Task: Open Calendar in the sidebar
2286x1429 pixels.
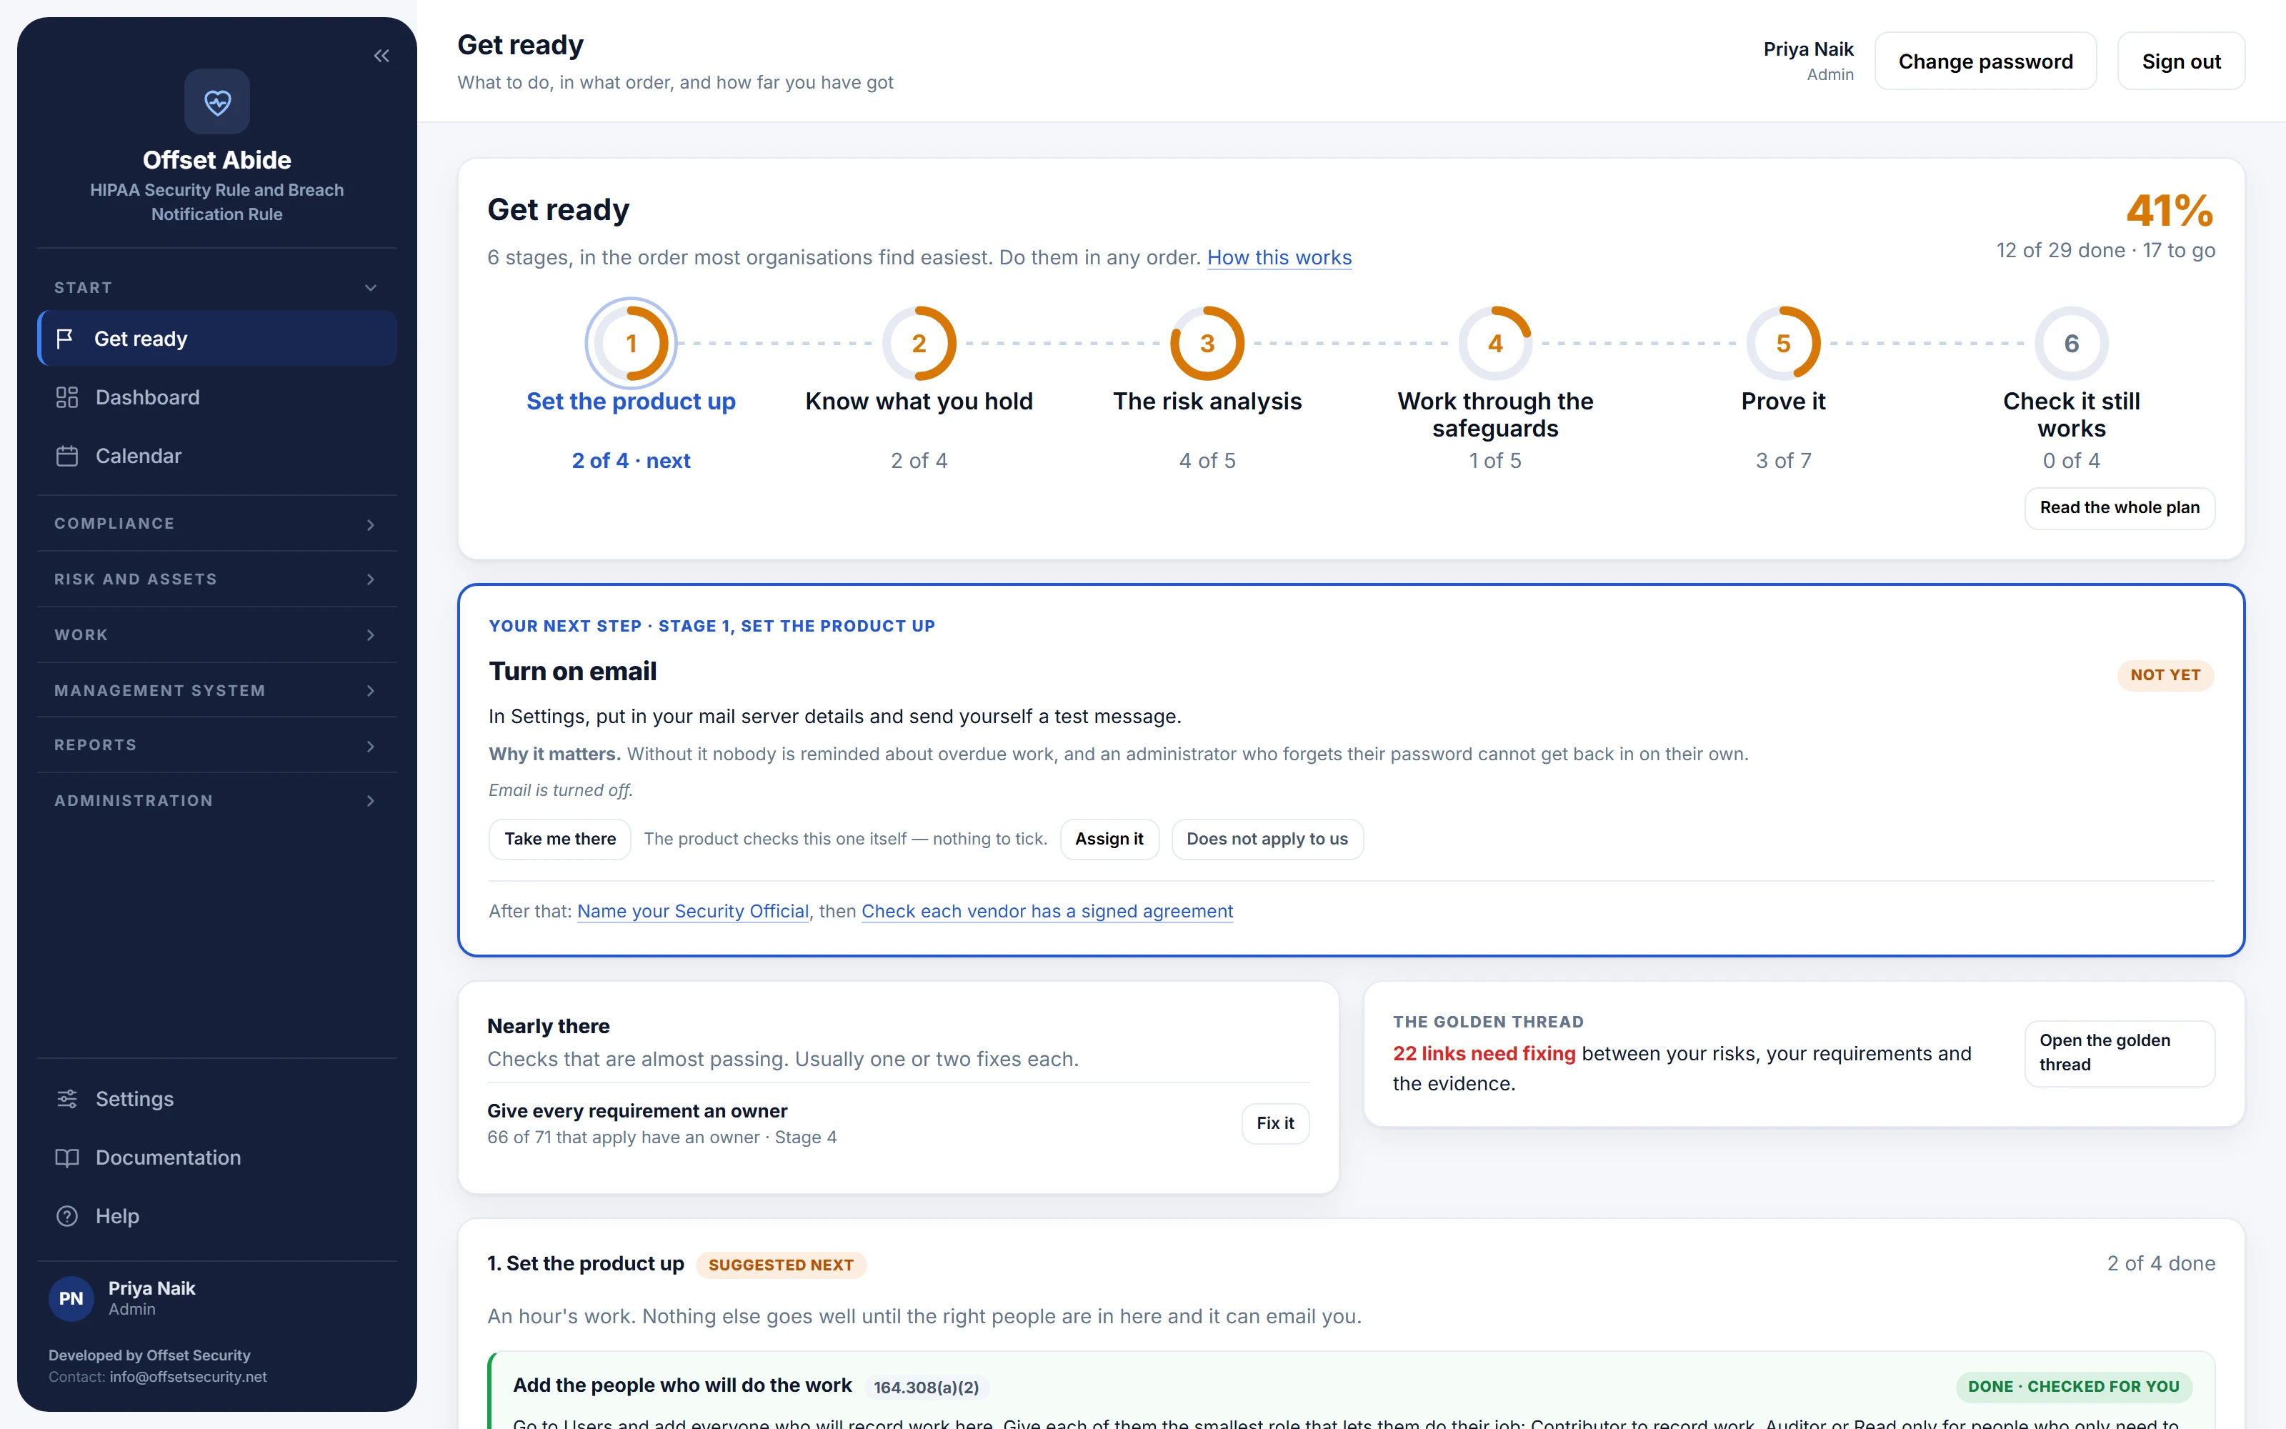Action: pos(216,456)
